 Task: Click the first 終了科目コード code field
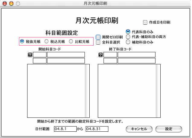[x=110, y=55]
